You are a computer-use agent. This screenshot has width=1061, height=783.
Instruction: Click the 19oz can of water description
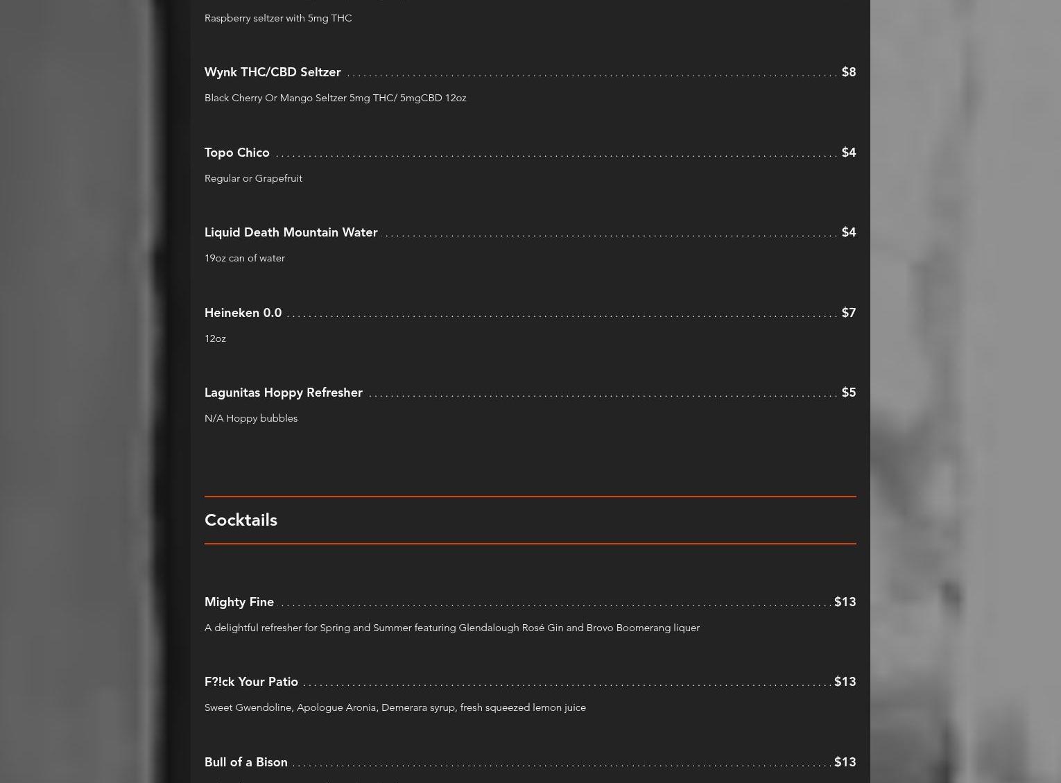pyautogui.click(x=245, y=258)
